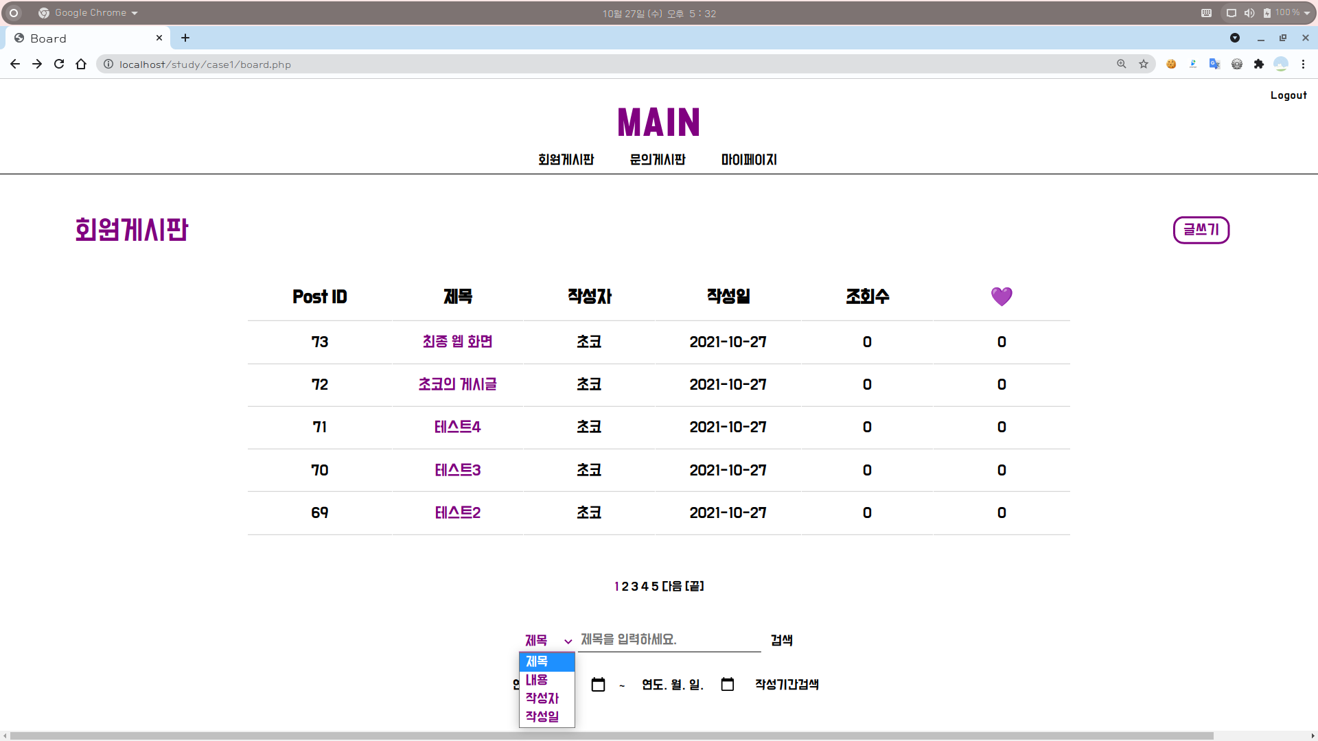Open the Chrome three-dot menu

(x=1303, y=64)
